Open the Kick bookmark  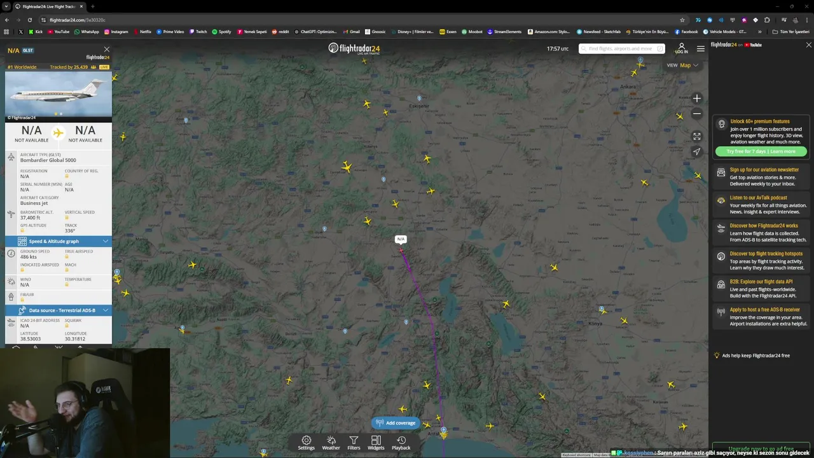pyautogui.click(x=36, y=31)
